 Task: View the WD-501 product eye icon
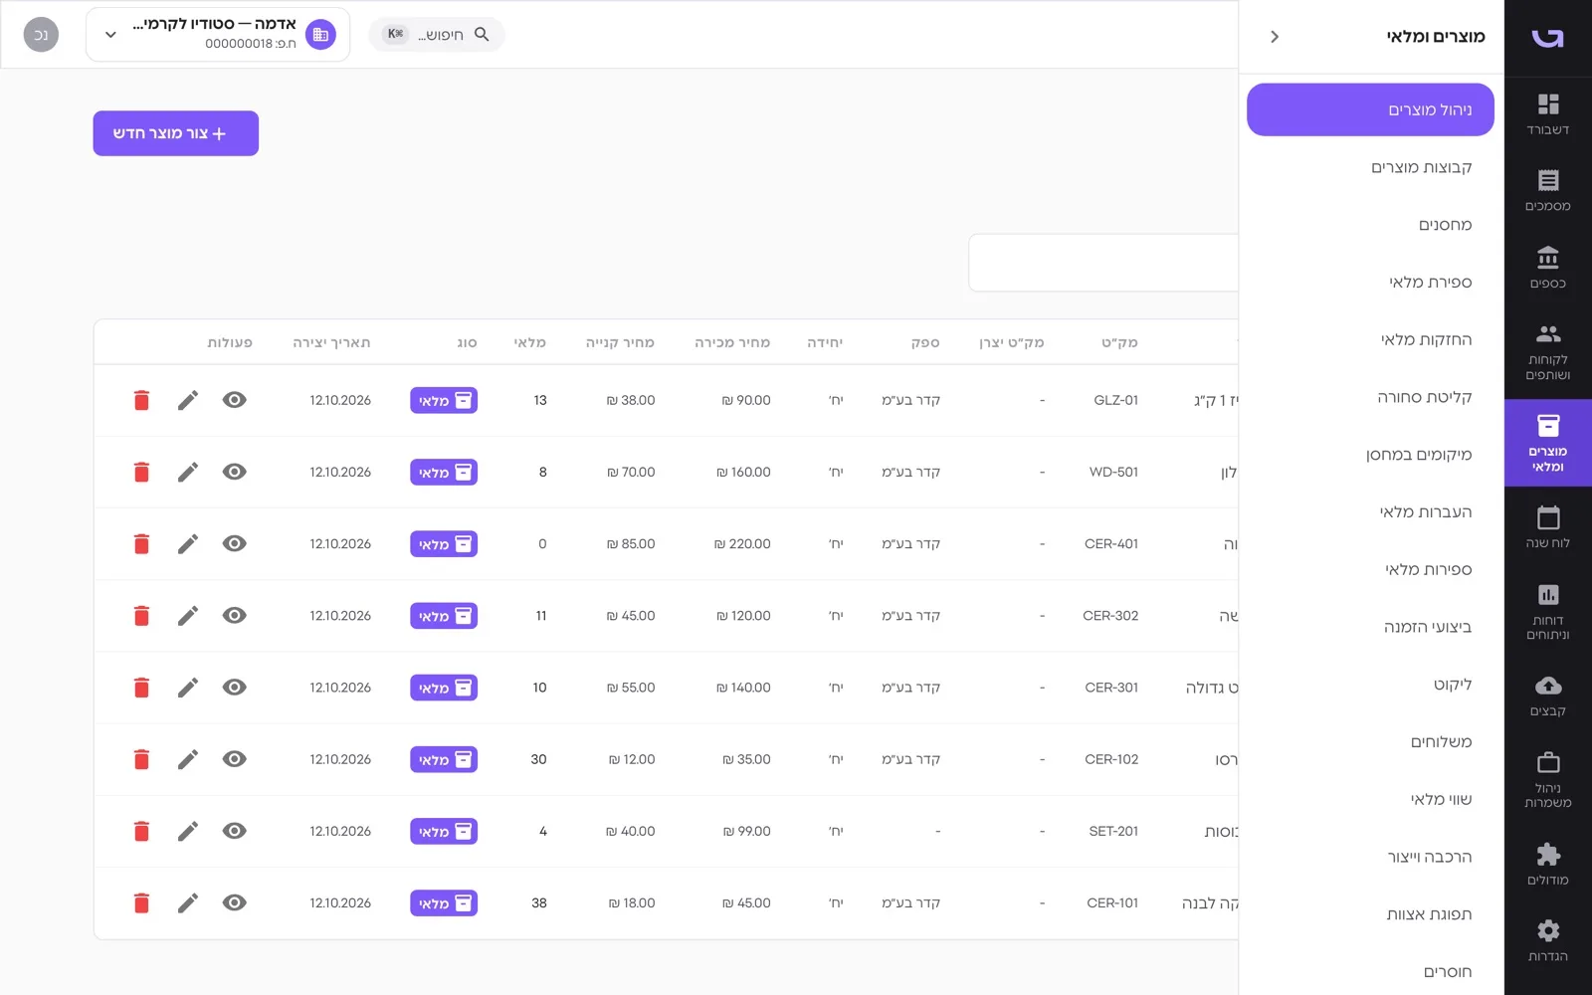pyautogui.click(x=234, y=472)
